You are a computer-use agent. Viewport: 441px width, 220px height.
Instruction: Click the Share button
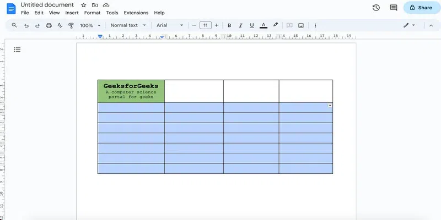[421, 8]
